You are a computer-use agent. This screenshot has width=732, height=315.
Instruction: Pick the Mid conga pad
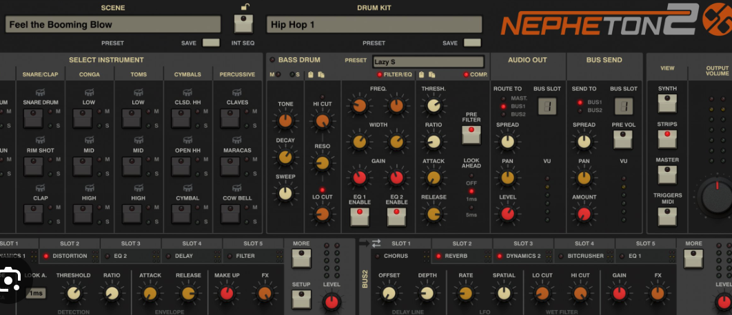(83, 166)
